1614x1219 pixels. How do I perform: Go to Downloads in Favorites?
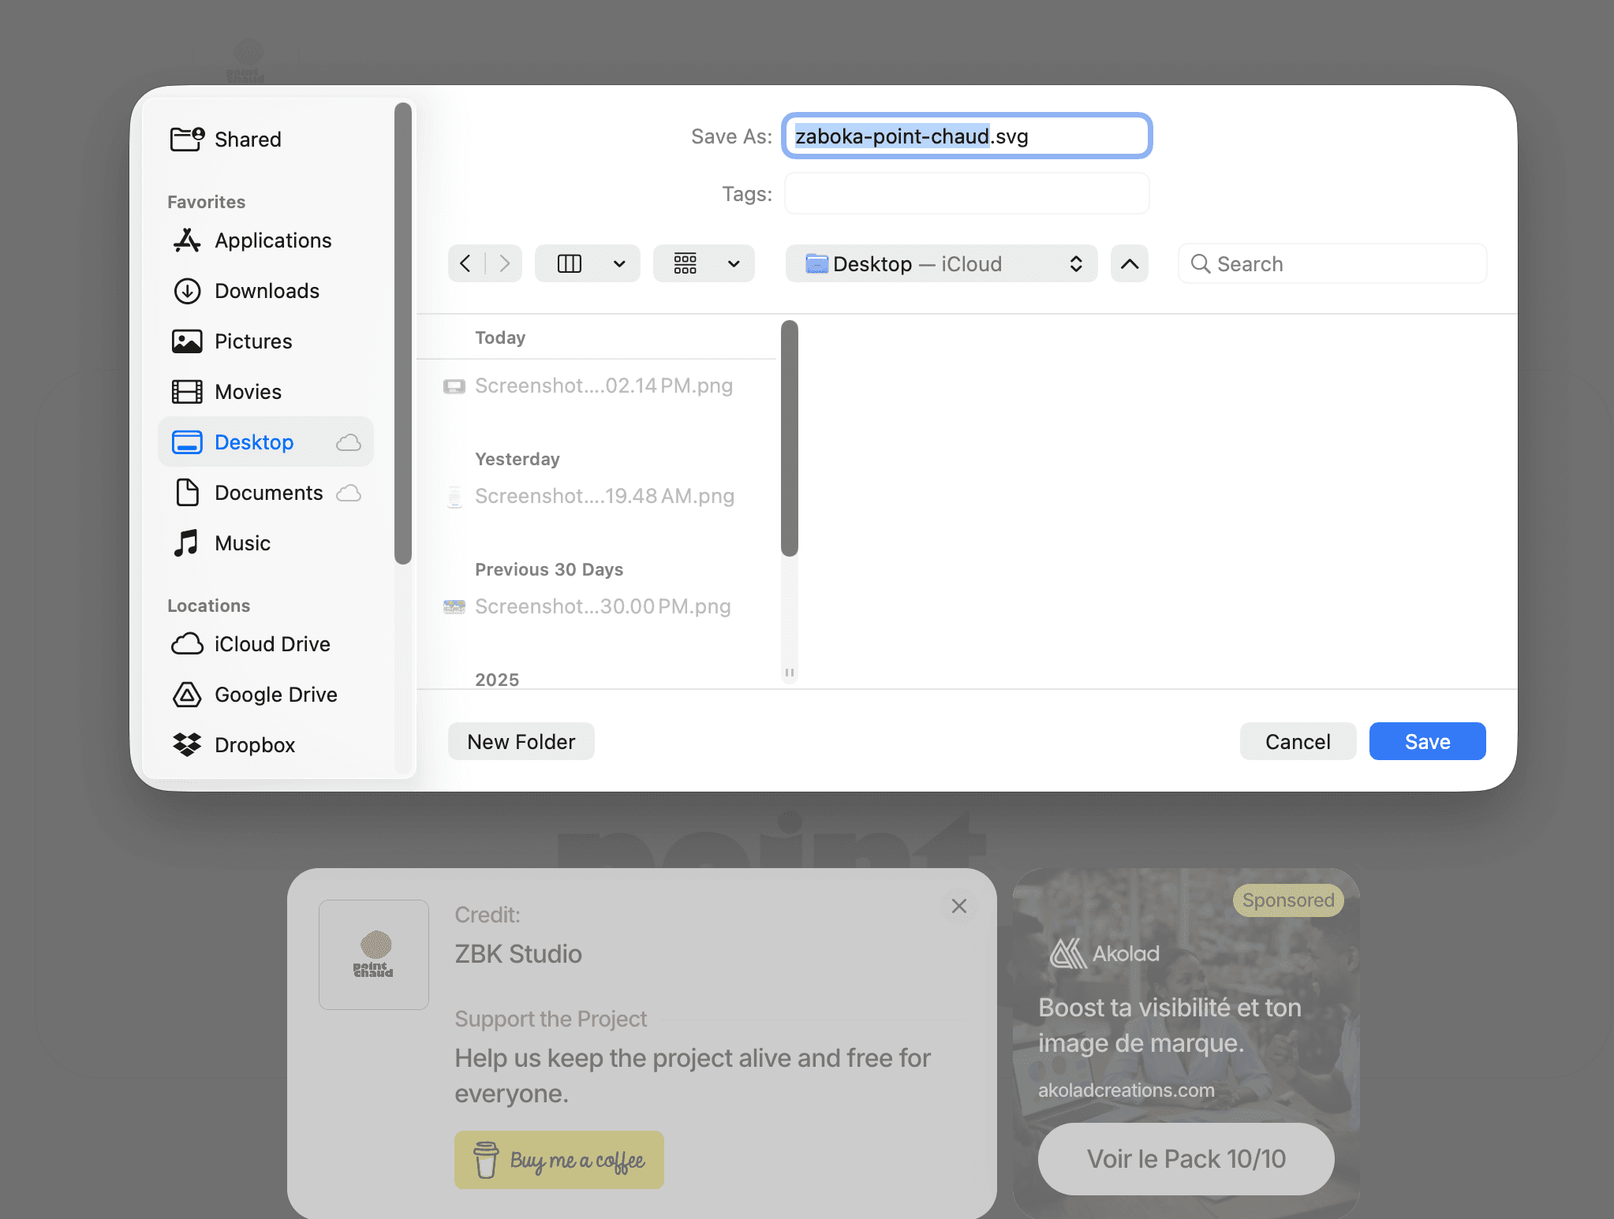(266, 291)
